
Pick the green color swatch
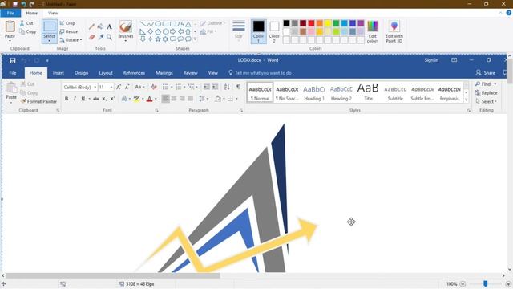[336, 23]
